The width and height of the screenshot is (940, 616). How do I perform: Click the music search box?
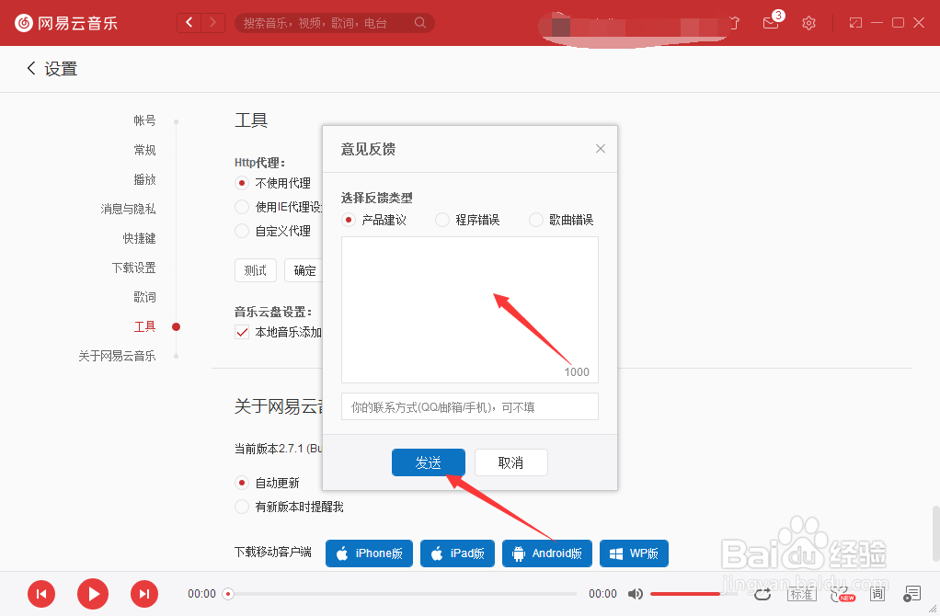click(x=335, y=23)
